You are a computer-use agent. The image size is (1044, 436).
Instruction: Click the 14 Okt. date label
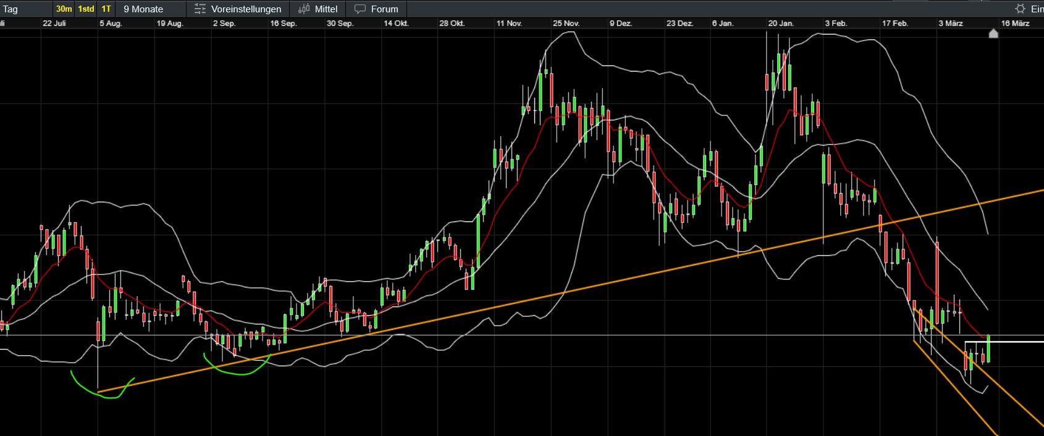[x=396, y=23]
